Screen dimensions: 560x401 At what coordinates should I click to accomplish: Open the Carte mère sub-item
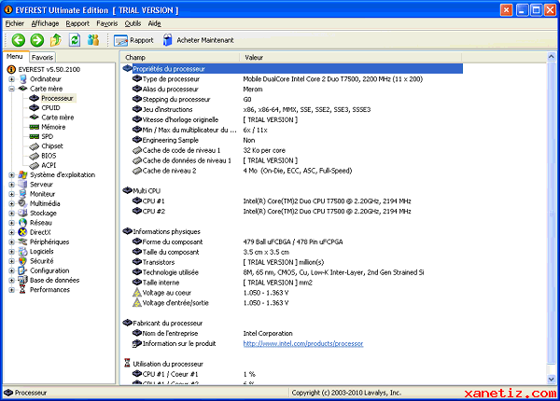(58, 118)
